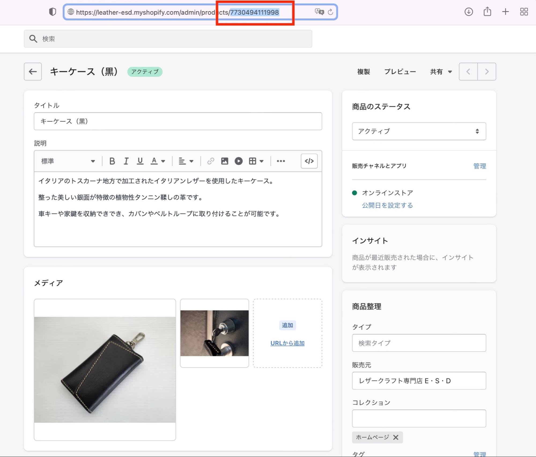Insert a link in the description
This screenshot has width=536, height=457.
click(x=211, y=161)
